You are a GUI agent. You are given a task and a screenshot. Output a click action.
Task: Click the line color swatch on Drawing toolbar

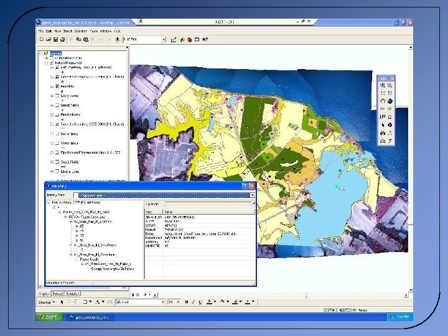click(x=235, y=302)
